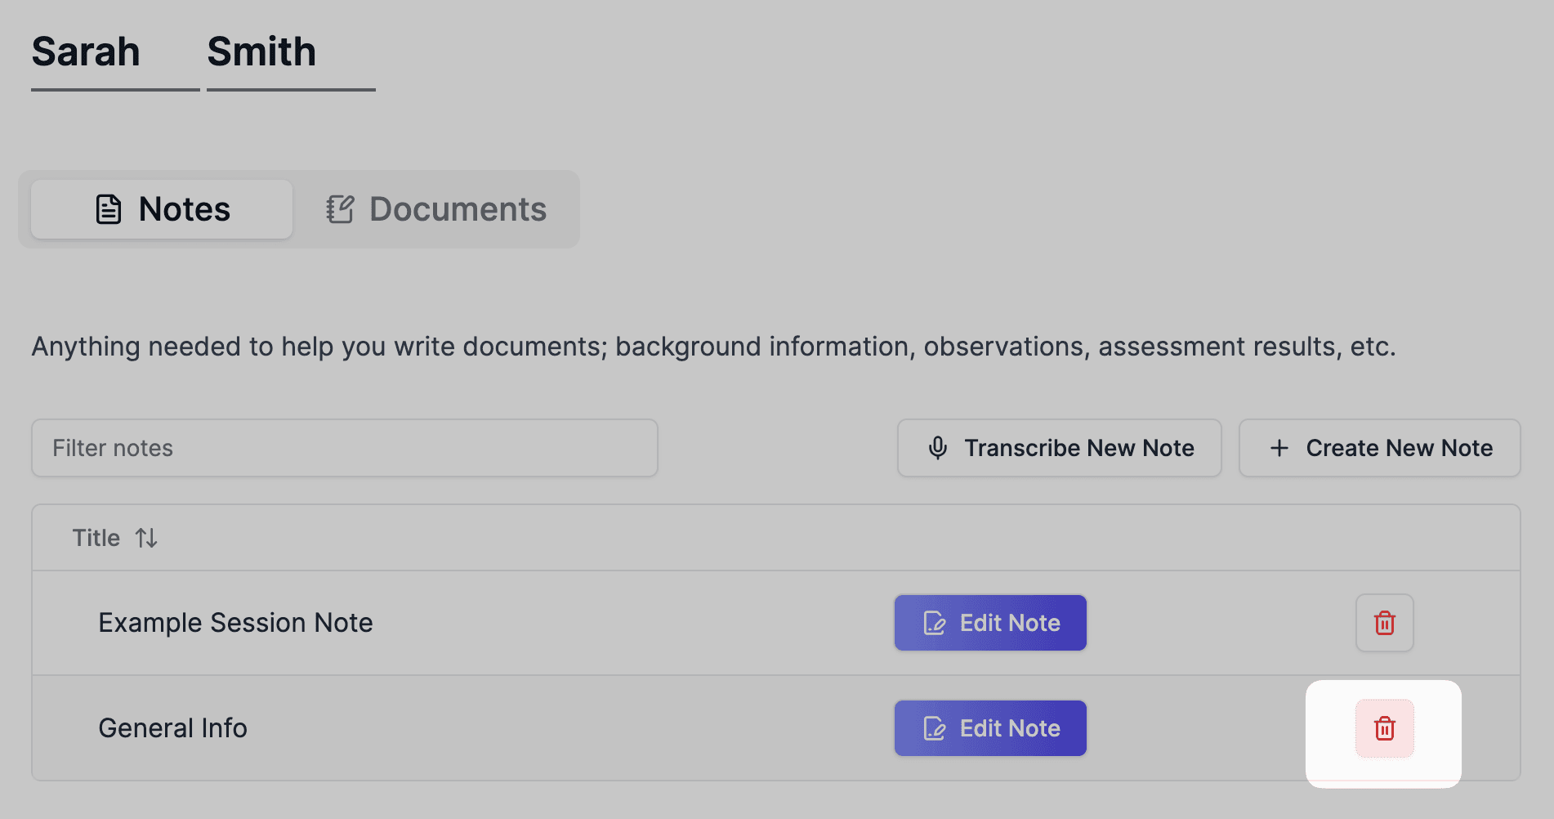
Task: Select the last name field showing Smith
Action: point(290,53)
